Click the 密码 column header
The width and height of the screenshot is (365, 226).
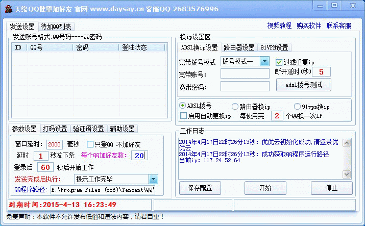[96, 47]
